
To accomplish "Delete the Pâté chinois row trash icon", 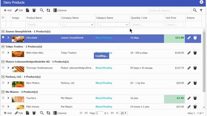I will (195, 107).
